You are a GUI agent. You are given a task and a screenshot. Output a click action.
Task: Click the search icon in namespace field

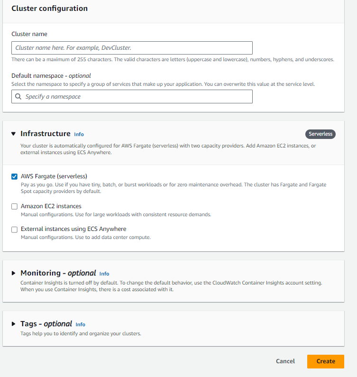[x=18, y=97]
